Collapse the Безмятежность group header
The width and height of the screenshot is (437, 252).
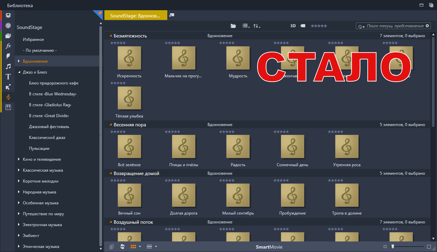point(111,36)
